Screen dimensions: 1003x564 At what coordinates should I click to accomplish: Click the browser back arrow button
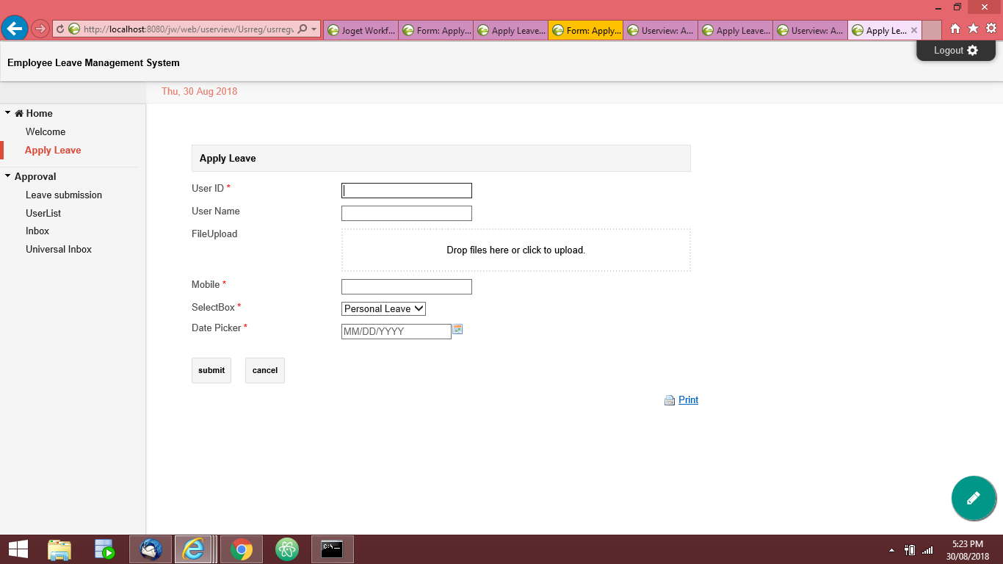pos(15,29)
